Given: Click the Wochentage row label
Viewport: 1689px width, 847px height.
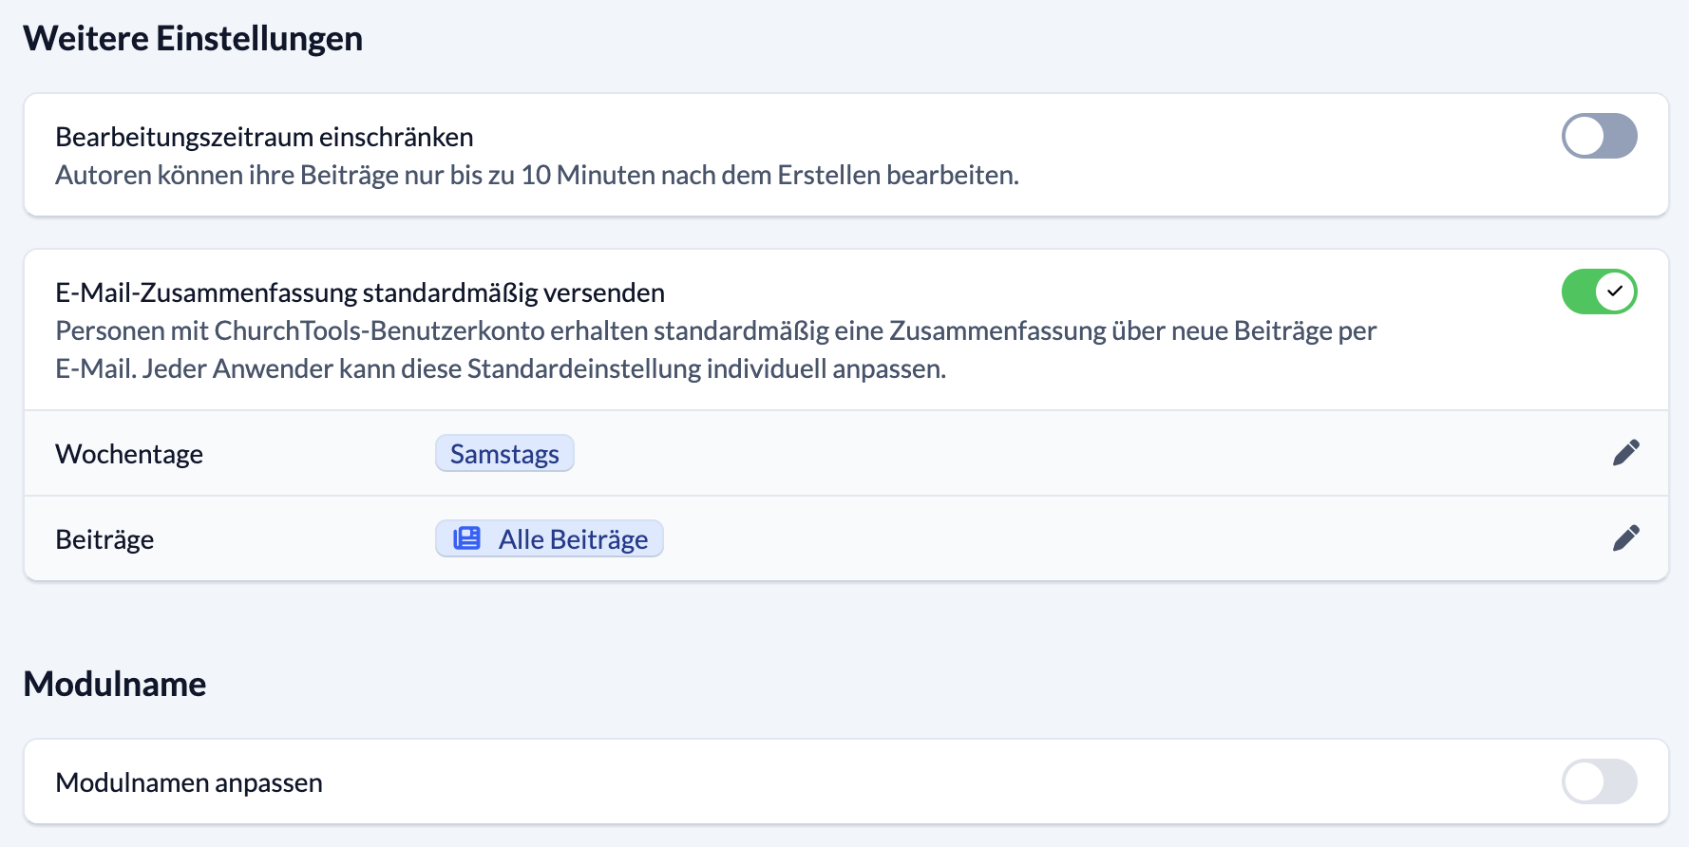Looking at the screenshot, I should coord(129,454).
